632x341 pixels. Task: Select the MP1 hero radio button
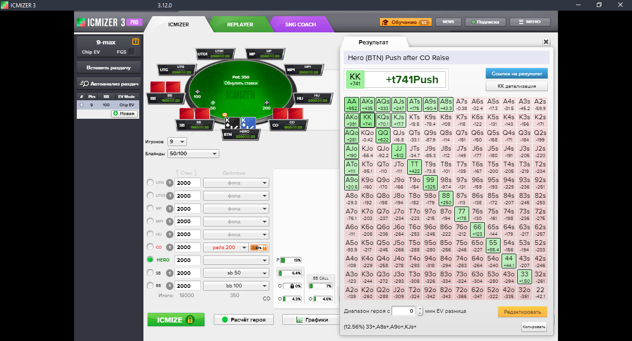(150, 221)
